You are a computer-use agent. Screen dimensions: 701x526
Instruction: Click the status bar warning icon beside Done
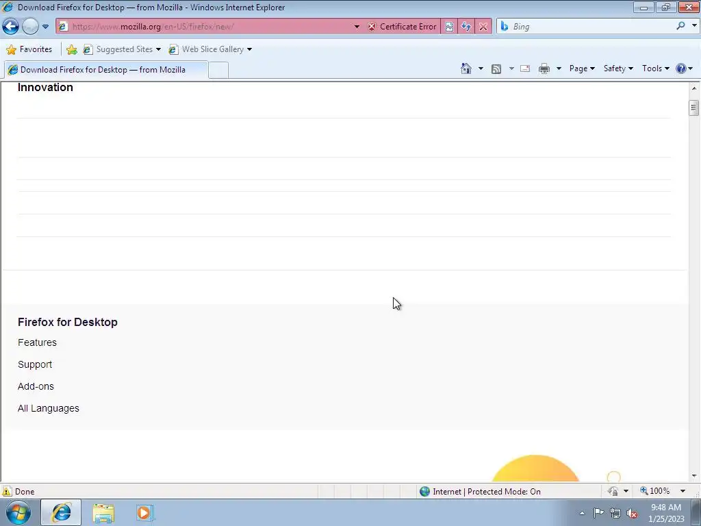(x=7, y=492)
